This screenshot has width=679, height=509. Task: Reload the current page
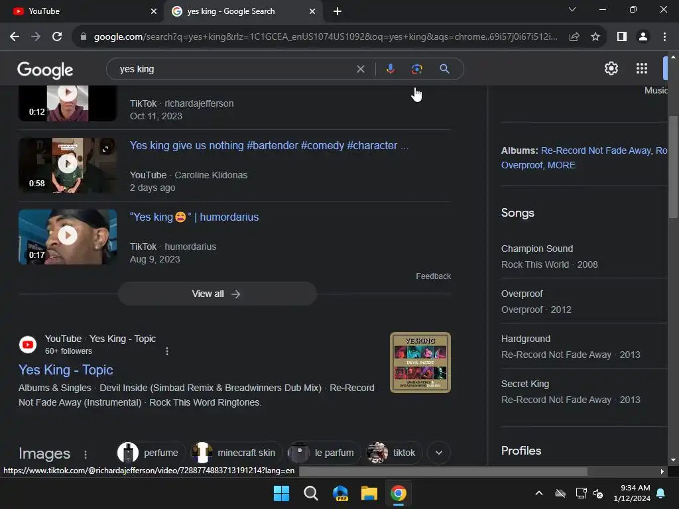pyautogui.click(x=57, y=37)
